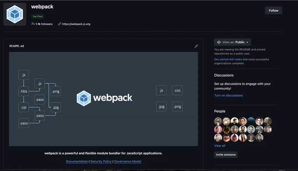The image size is (298, 171).
Task: Click the first avatar in People top row
Action: (218, 121)
